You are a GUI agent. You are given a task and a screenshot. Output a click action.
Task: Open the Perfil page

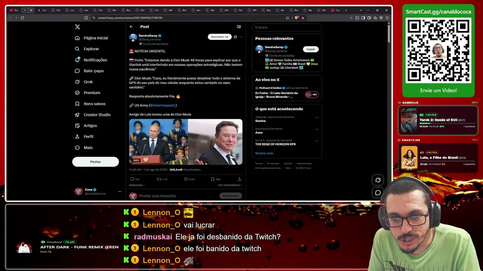click(x=84, y=137)
